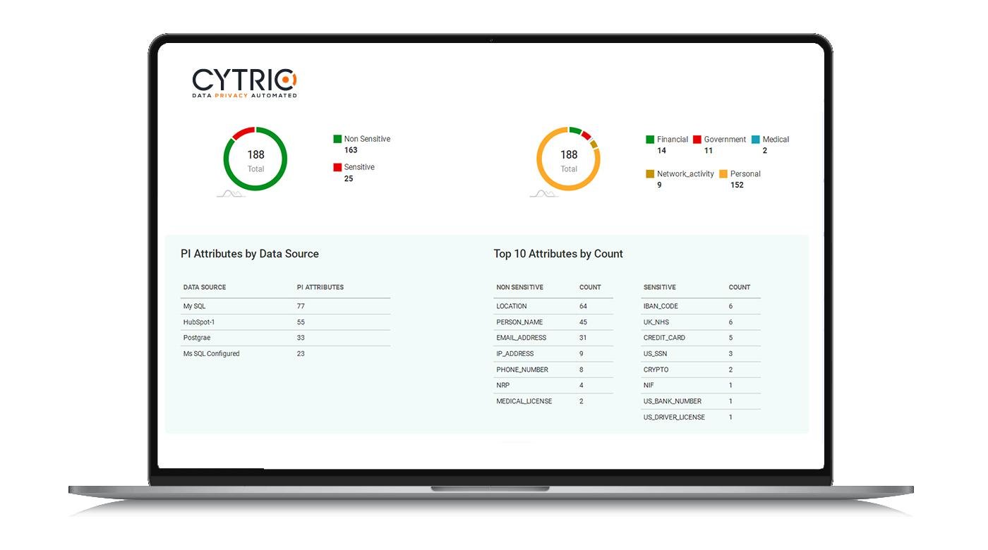Viewport: 988px width, 550px height.
Task: Click the sensitivity donut chart center
Action: [x=255, y=159]
